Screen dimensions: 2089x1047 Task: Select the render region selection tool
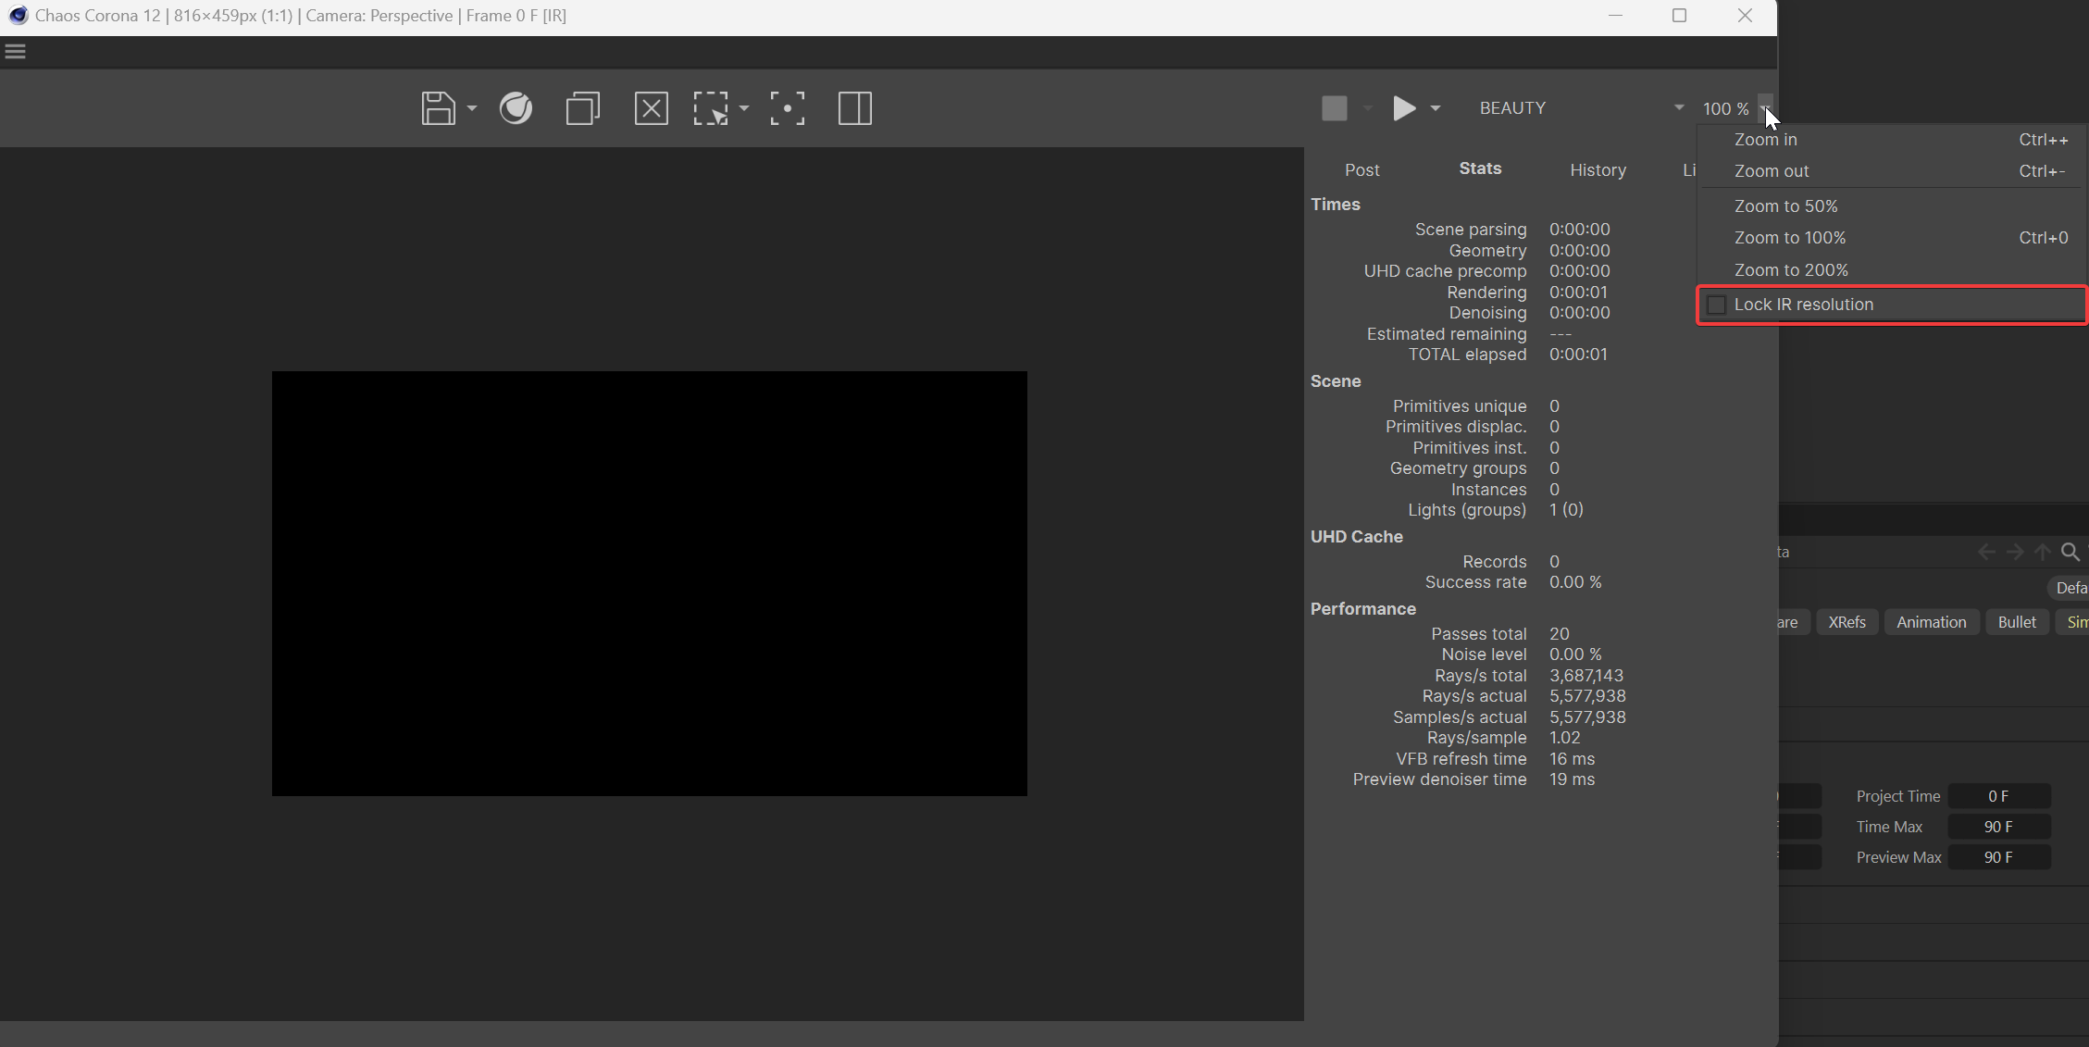point(711,108)
